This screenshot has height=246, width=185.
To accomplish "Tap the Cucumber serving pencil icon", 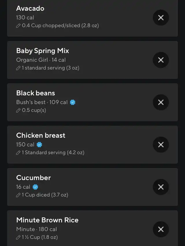I will tap(18, 195).
